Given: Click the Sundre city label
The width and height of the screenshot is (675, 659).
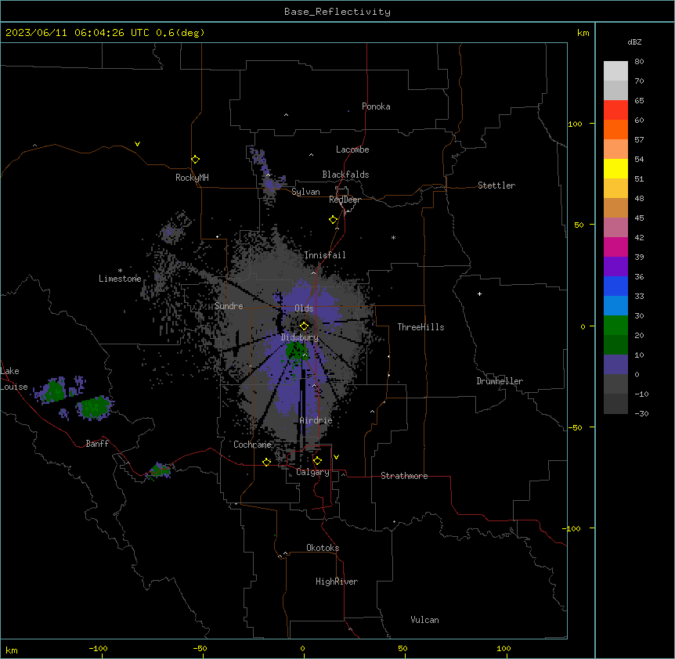Looking at the screenshot, I should pyautogui.click(x=229, y=306).
